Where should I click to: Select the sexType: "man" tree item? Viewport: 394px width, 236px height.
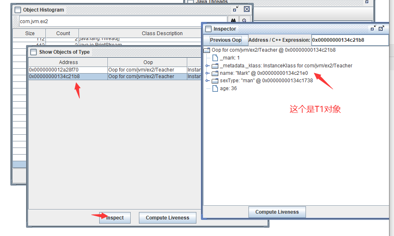266,81
